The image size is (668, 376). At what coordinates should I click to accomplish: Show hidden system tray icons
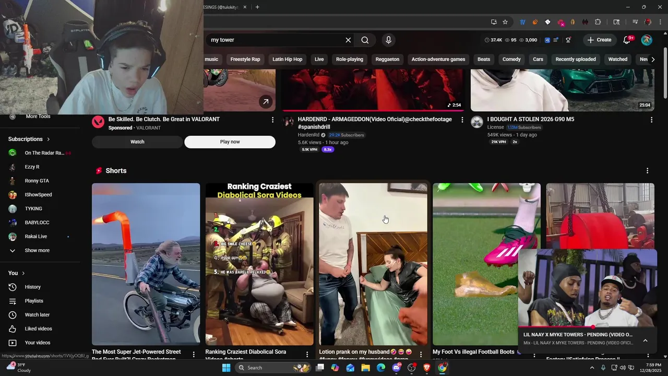592,368
